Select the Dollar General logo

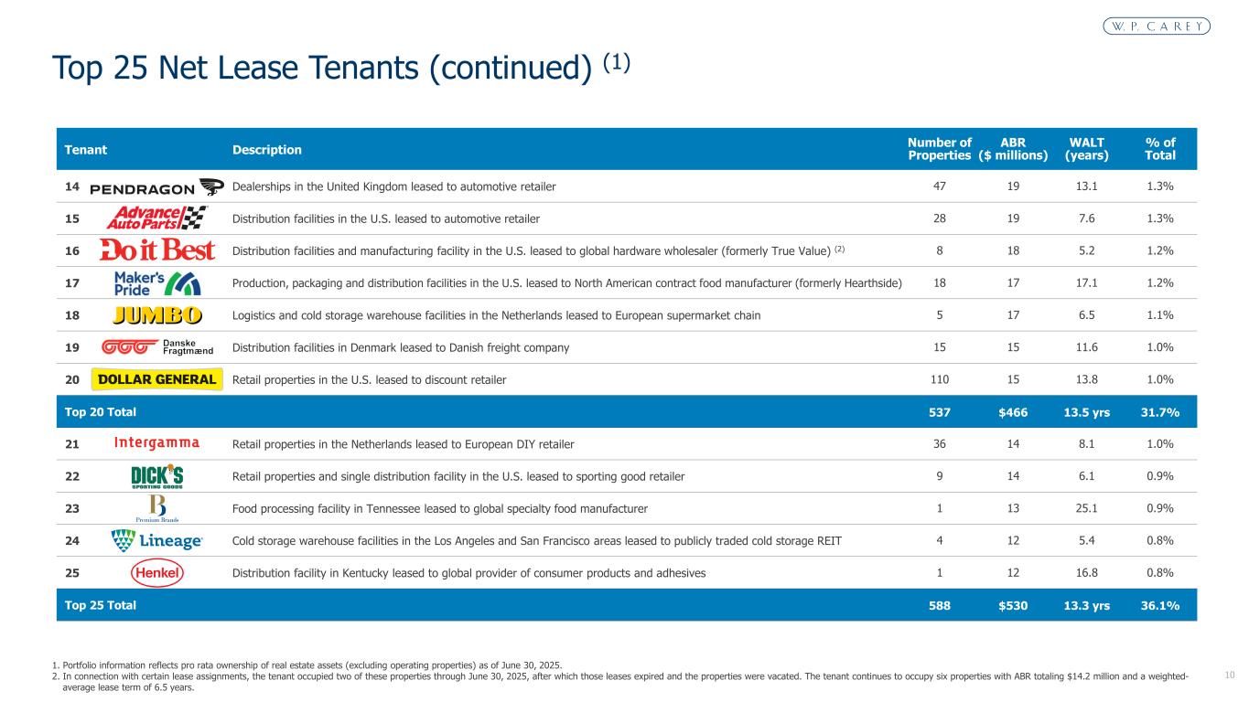pos(156,379)
